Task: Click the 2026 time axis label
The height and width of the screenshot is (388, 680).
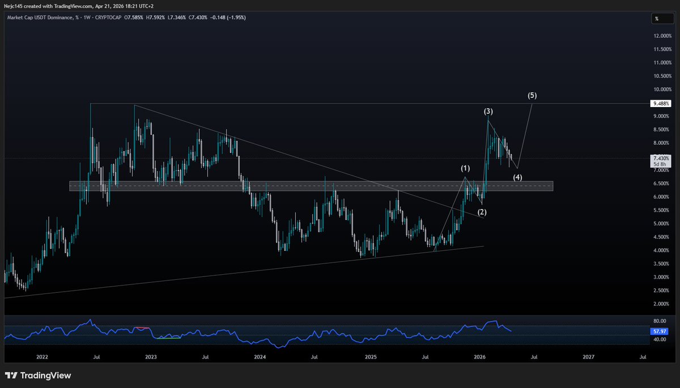Action: [479, 357]
